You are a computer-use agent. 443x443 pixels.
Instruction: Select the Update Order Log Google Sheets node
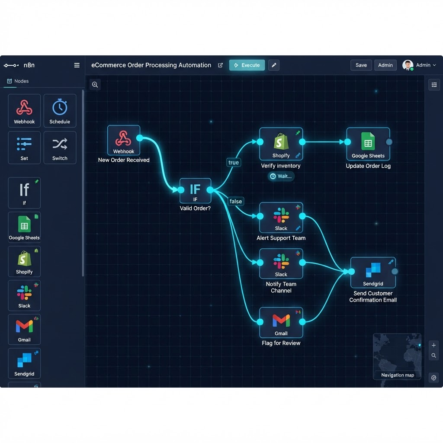coord(368,144)
